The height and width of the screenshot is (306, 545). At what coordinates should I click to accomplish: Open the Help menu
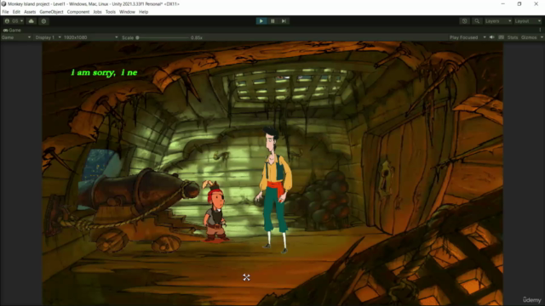[x=144, y=12]
